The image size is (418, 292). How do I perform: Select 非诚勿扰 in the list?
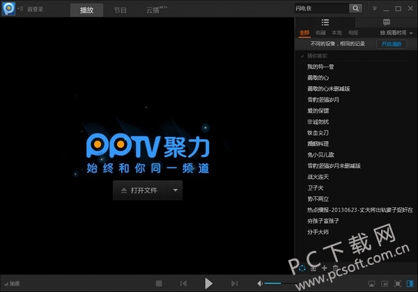(318, 122)
